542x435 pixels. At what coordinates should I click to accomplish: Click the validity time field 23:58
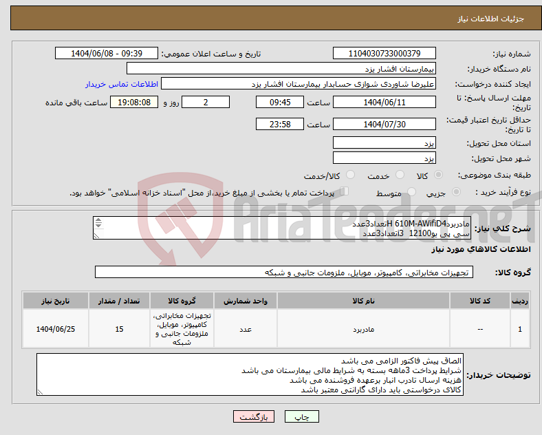[x=280, y=124]
